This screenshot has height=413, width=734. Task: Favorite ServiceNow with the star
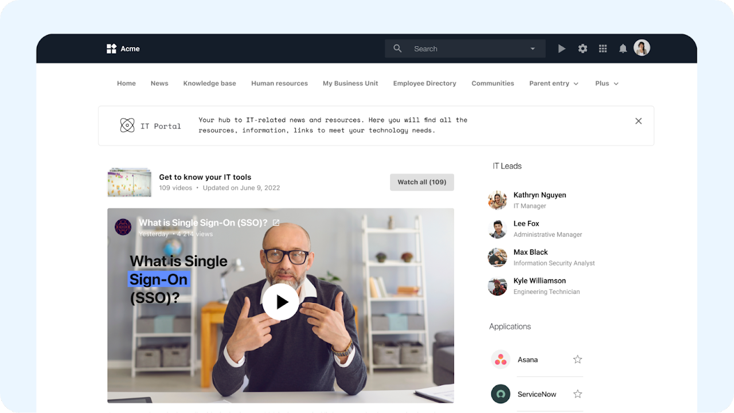click(577, 394)
